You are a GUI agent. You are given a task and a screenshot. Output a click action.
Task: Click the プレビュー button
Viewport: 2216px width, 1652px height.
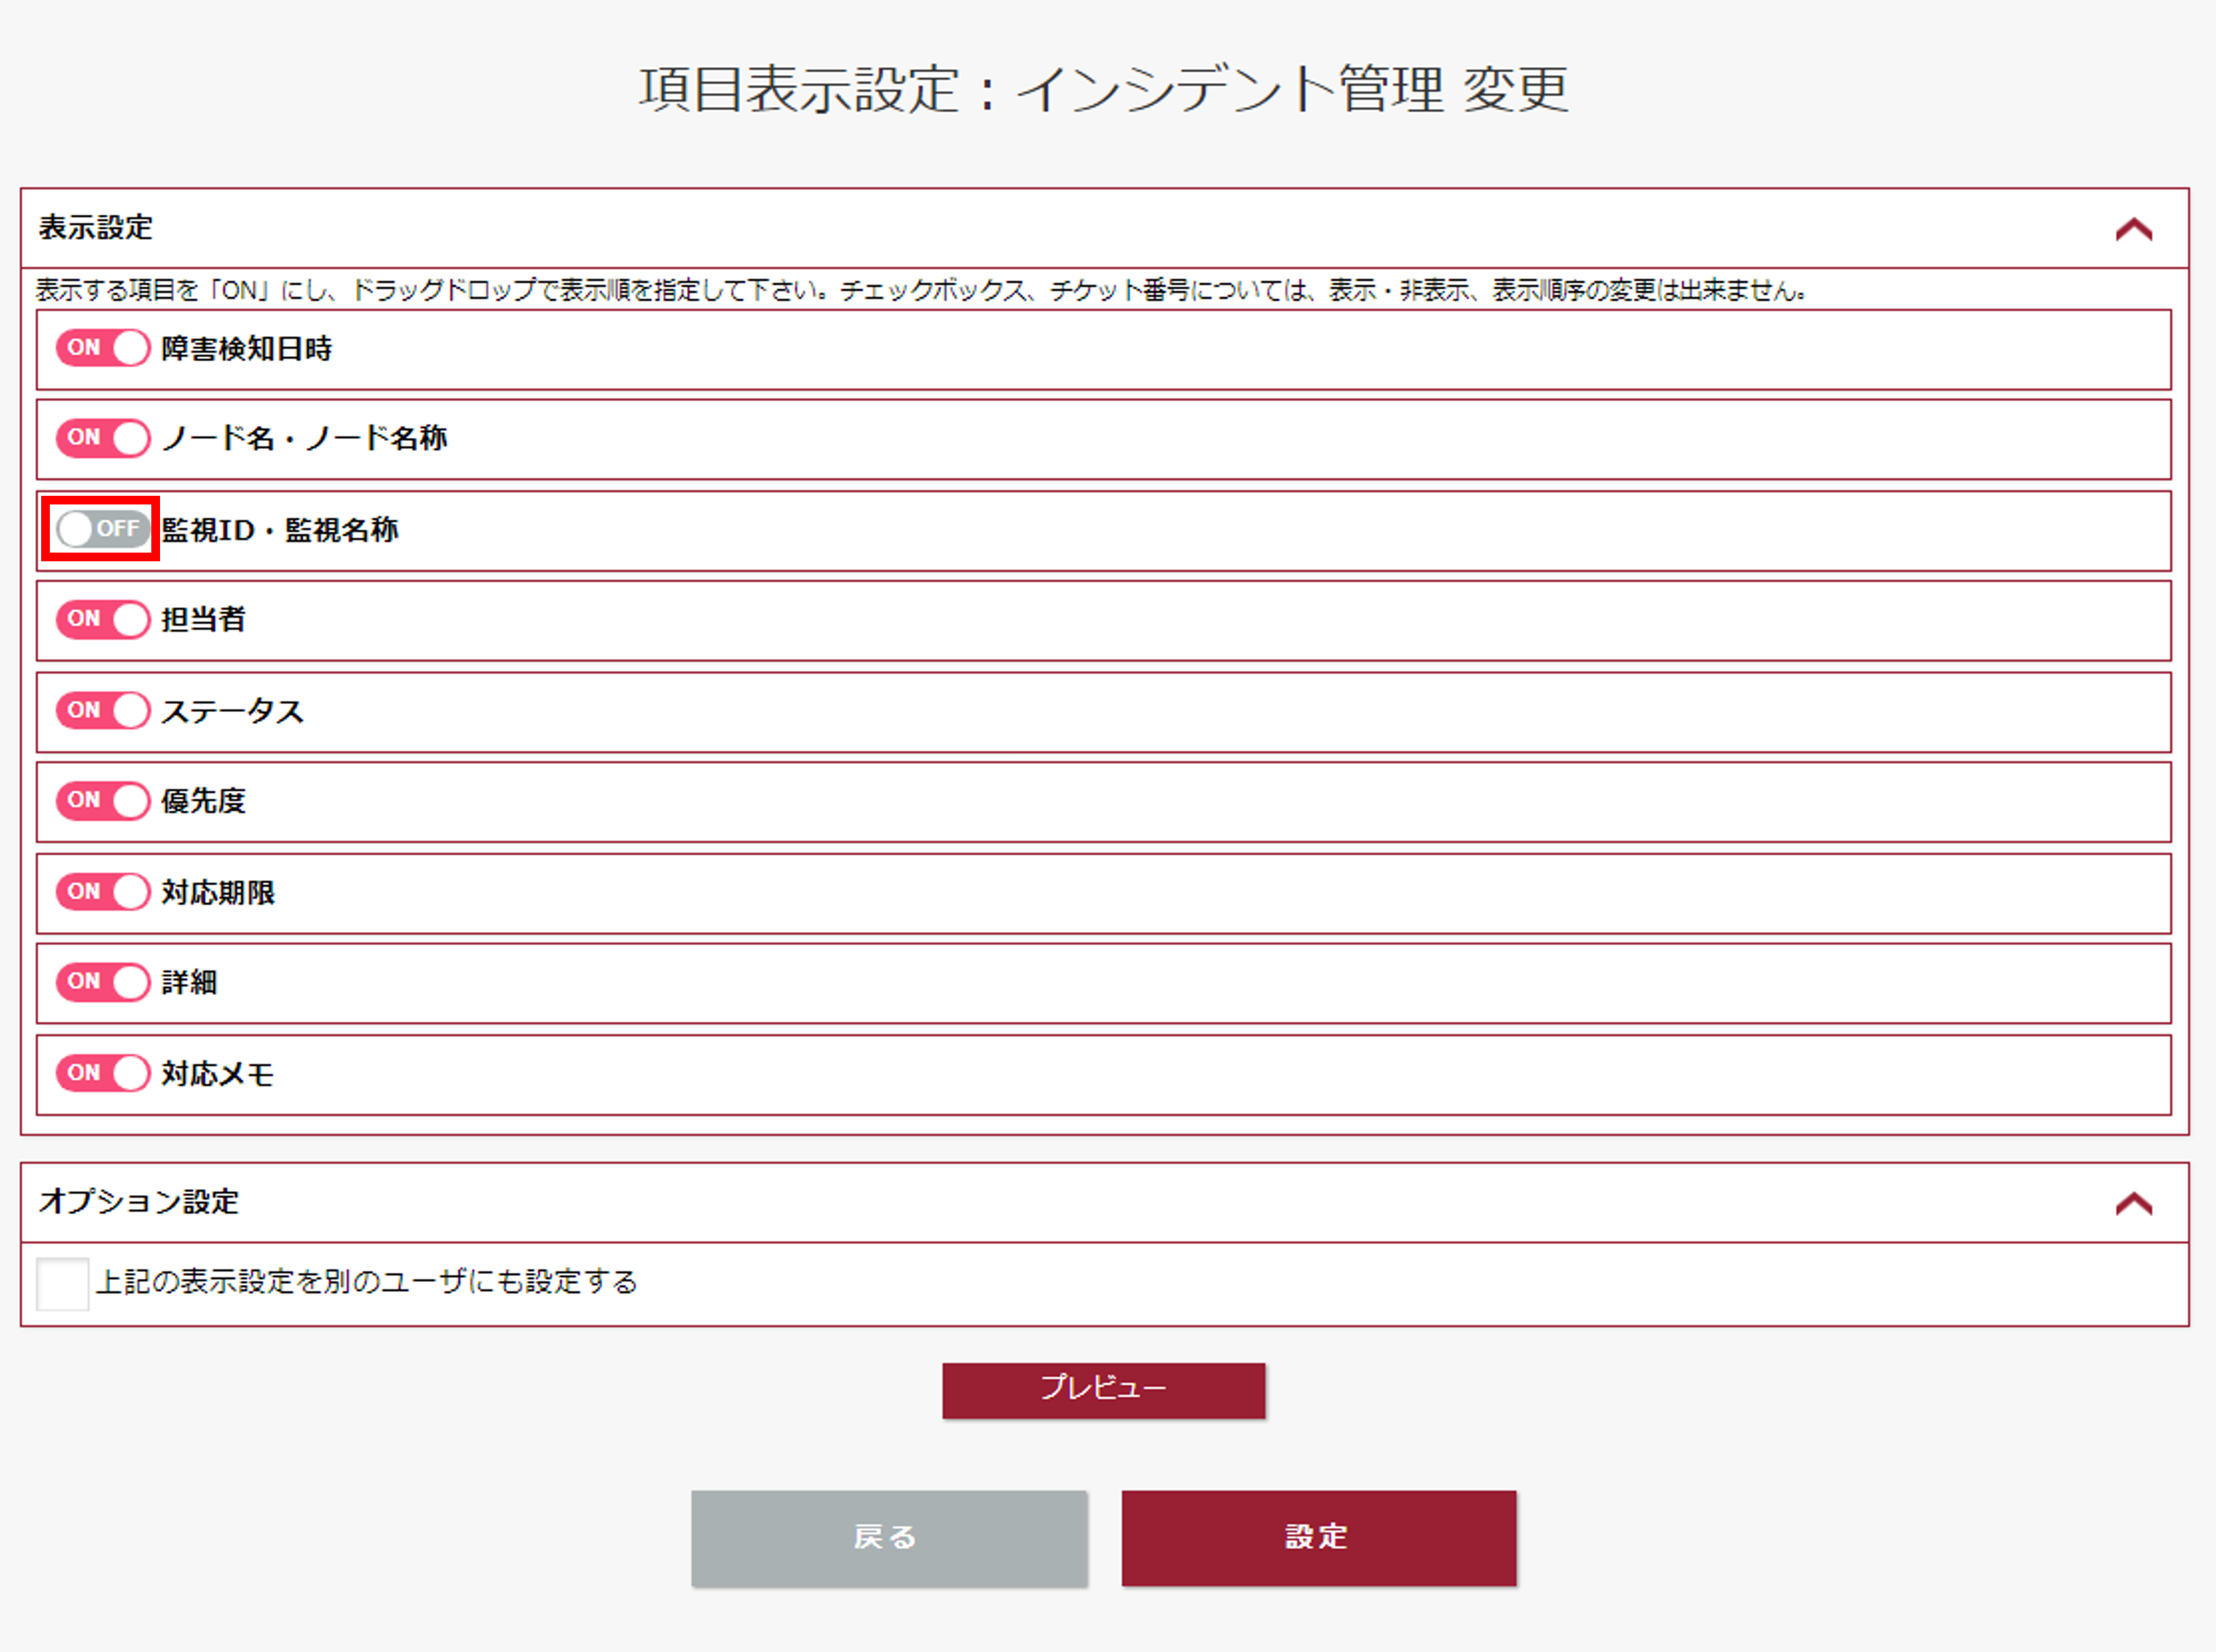tap(1104, 1390)
